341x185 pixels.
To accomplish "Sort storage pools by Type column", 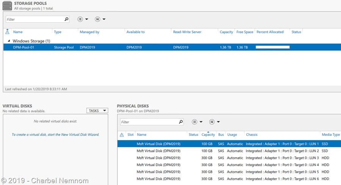I will pyautogui.click(x=58, y=32).
